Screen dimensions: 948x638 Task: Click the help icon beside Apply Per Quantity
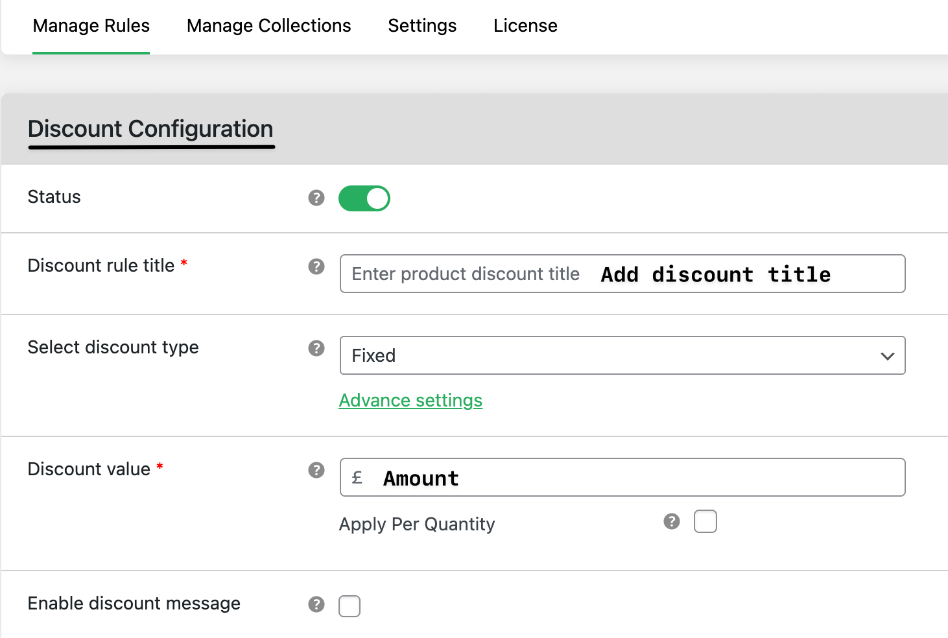click(x=671, y=521)
